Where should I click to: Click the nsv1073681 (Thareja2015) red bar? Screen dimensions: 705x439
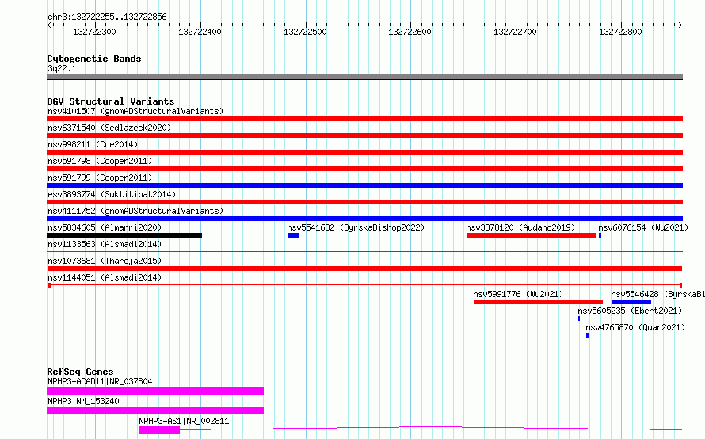pyautogui.click(x=364, y=269)
